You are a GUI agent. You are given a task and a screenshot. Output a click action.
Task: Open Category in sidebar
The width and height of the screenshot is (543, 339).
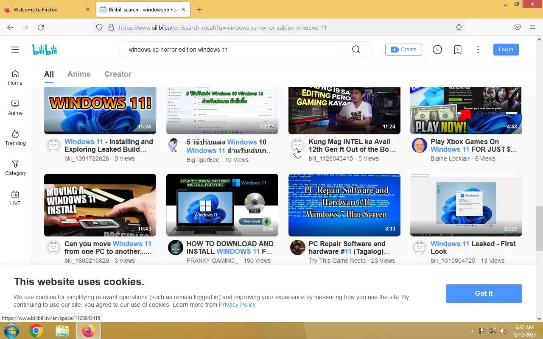[15, 168]
